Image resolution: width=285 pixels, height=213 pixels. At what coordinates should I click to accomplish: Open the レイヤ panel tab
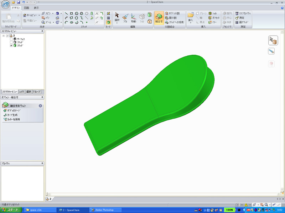(x=22, y=92)
